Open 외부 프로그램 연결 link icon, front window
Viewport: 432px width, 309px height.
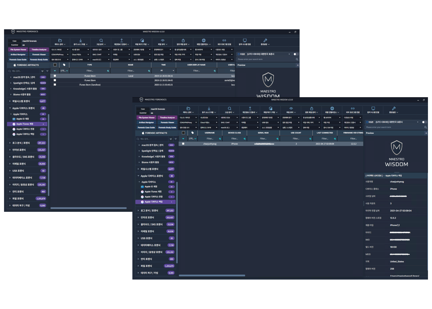coord(353,108)
